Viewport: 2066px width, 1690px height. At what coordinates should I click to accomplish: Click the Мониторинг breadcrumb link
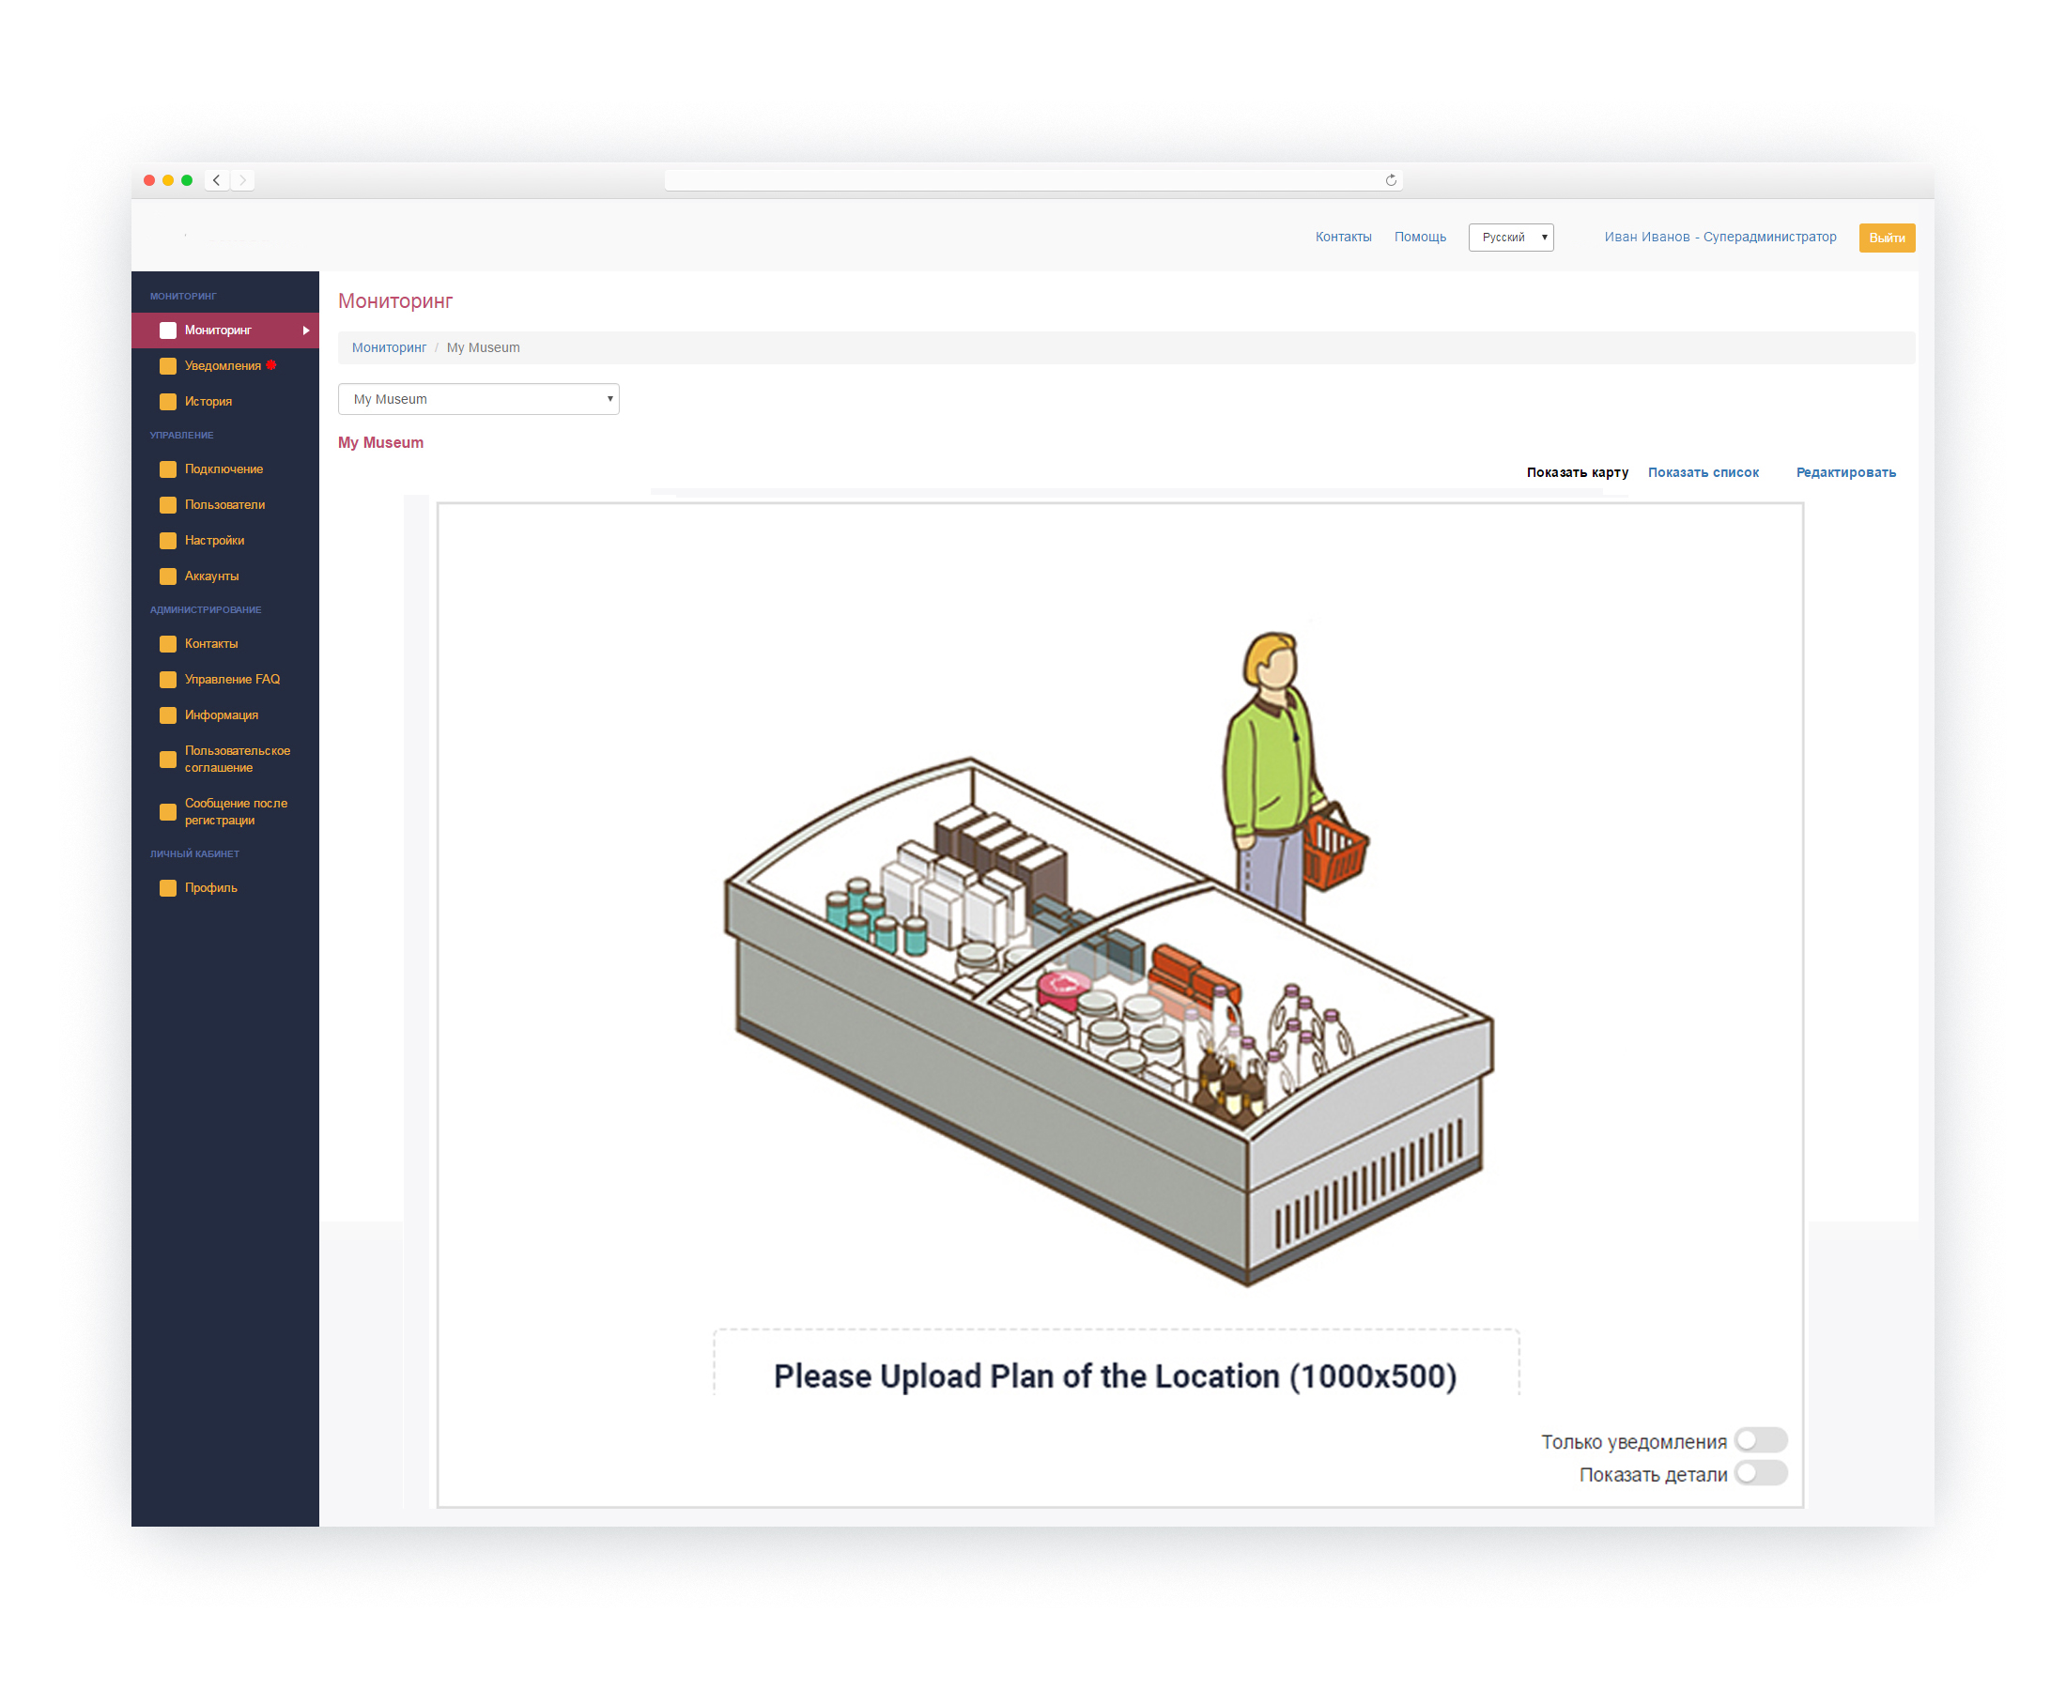(389, 347)
